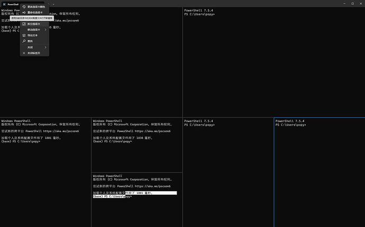
Task: Click 关闭标签页 with the X icon
Action: (34, 53)
